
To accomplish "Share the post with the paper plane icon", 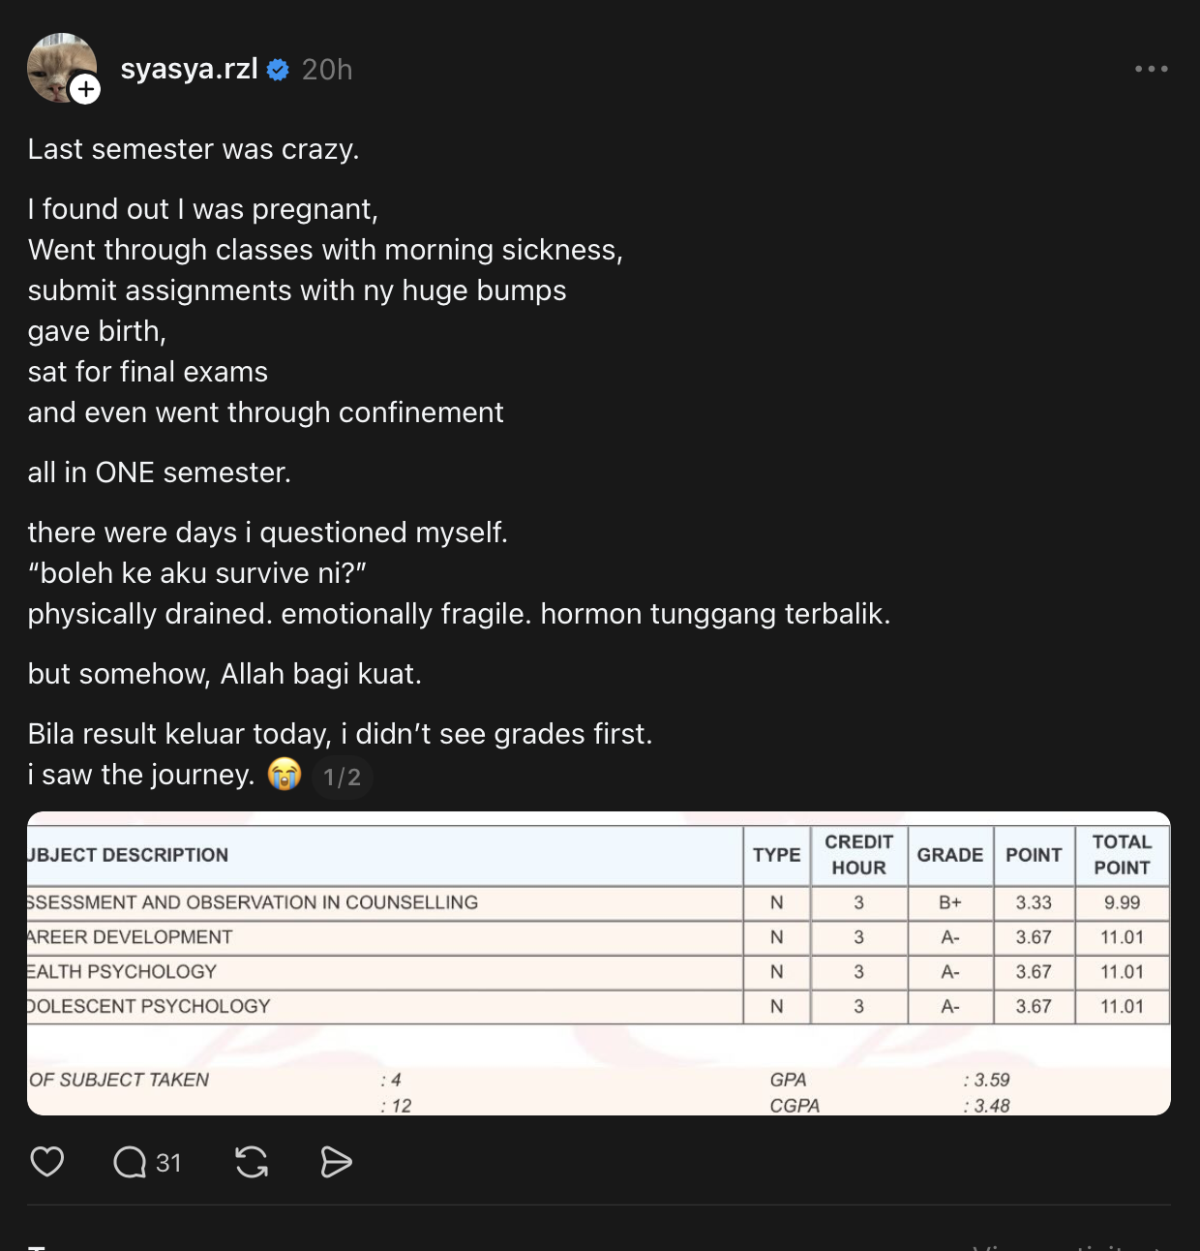I will point(336,1162).
